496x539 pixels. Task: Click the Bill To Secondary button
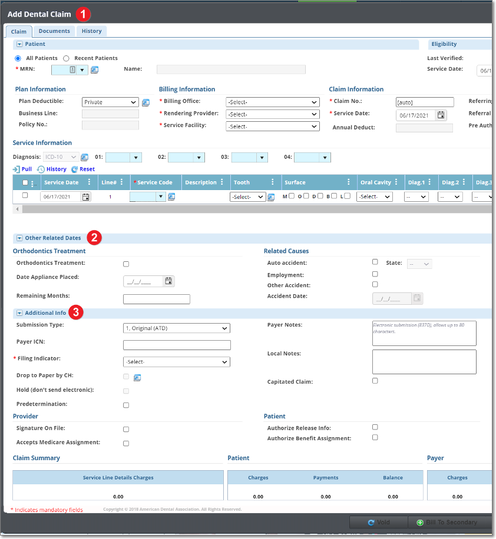[x=450, y=523]
